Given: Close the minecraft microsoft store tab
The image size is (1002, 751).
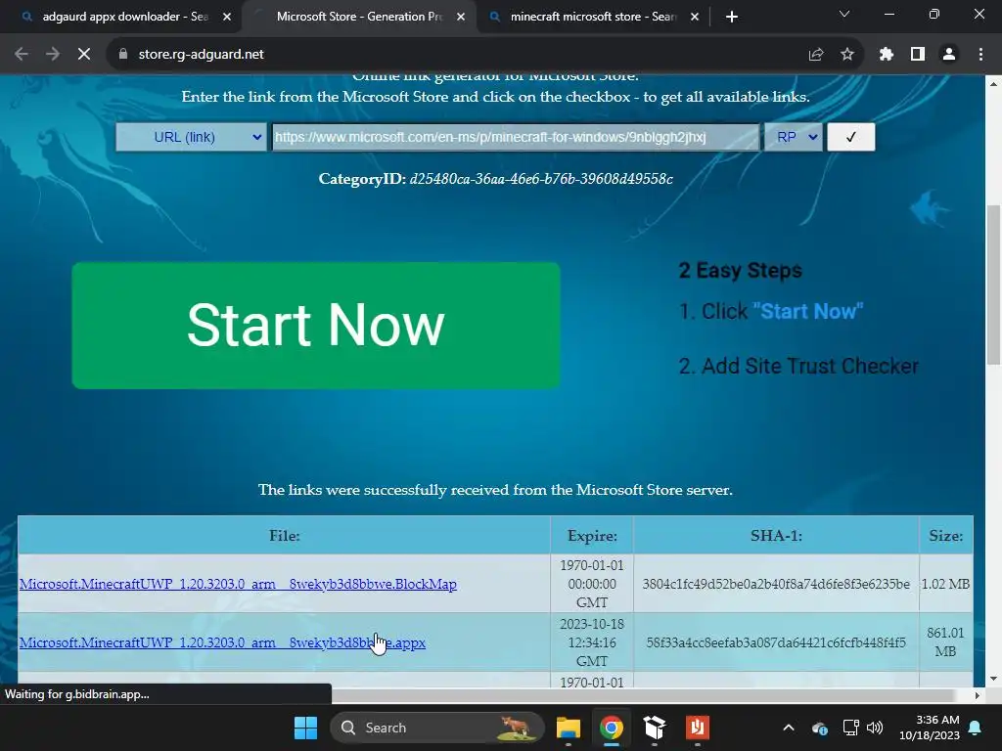Looking at the screenshot, I should coord(695,17).
